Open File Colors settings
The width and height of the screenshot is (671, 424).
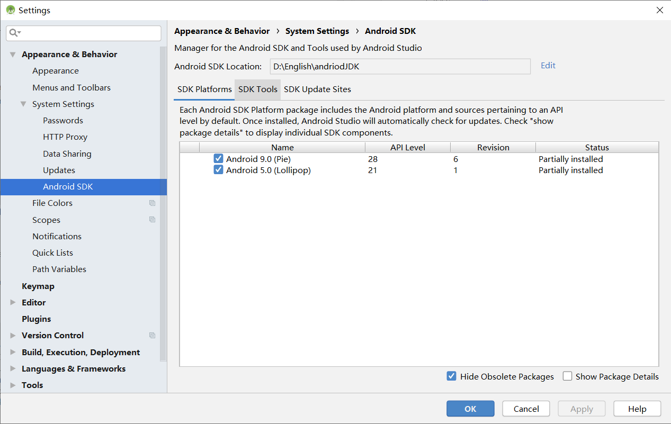[52, 203]
